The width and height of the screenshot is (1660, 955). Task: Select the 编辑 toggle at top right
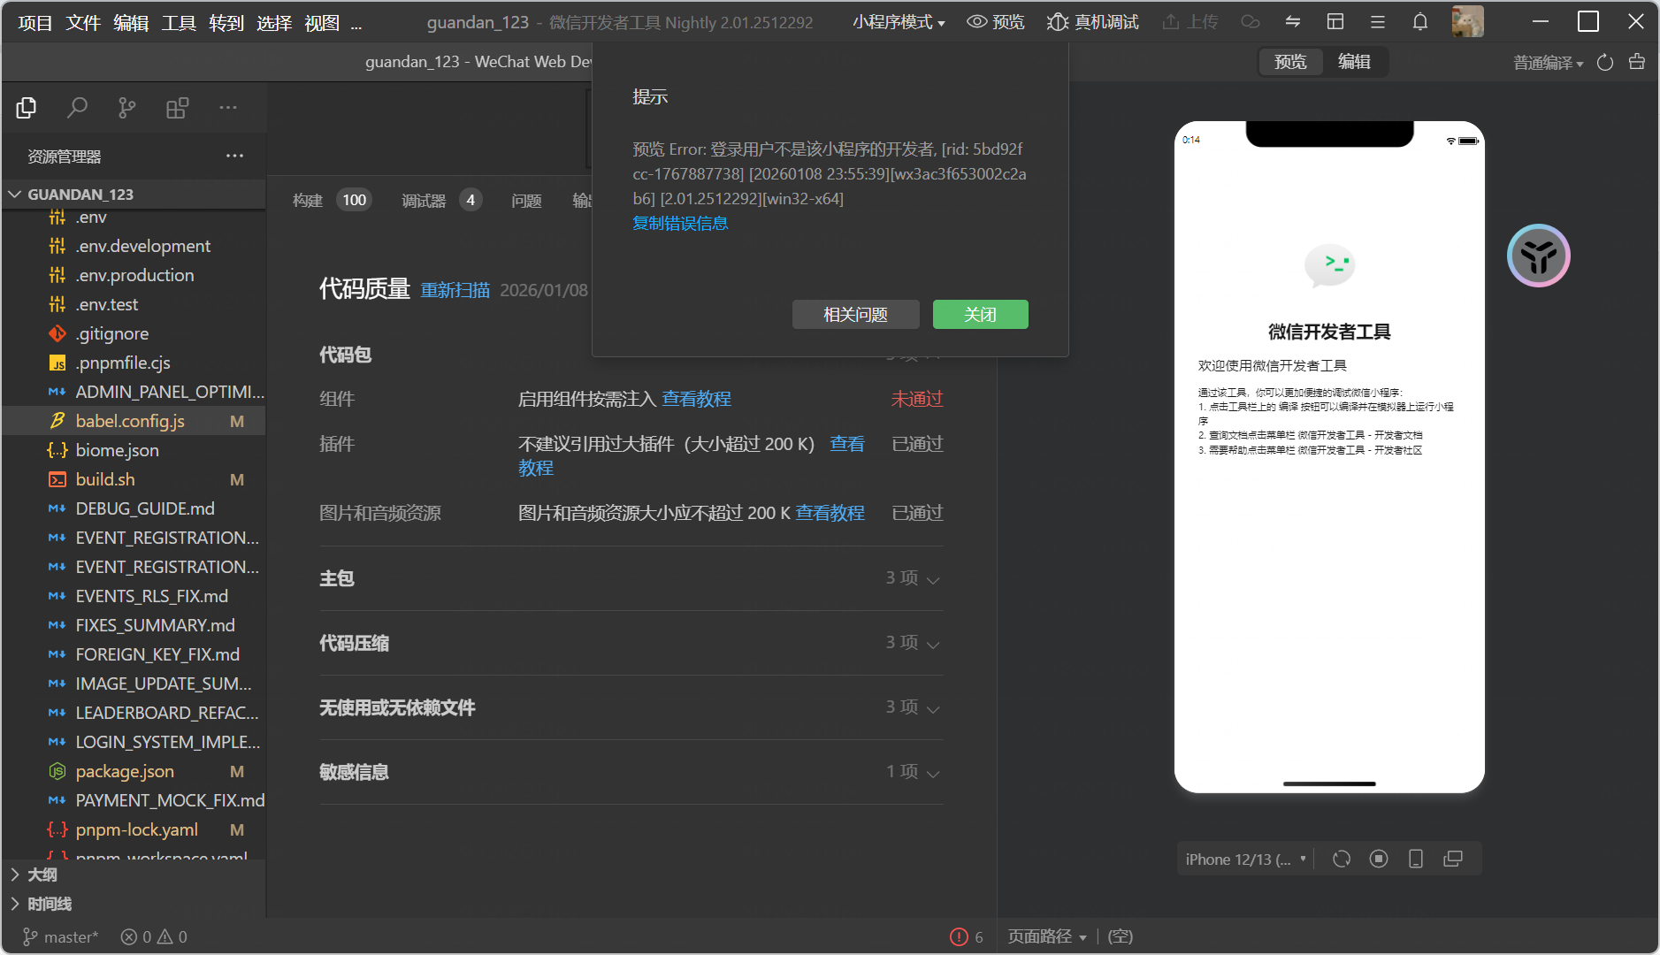click(1354, 62)
